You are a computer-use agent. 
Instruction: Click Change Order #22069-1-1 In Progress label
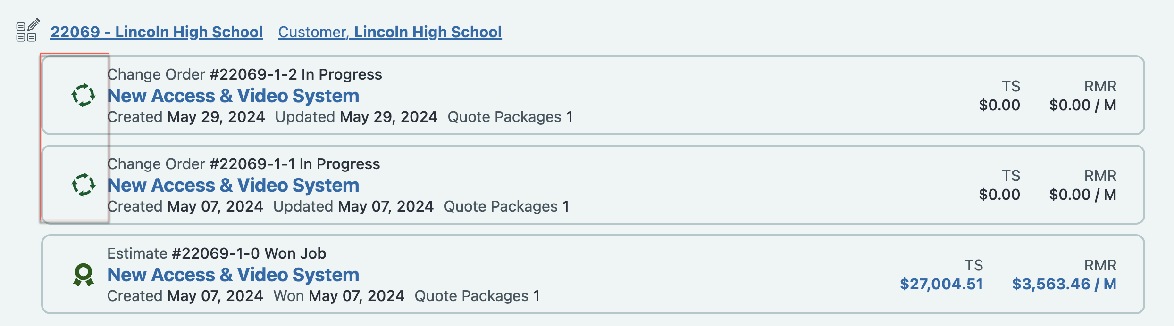[243, 164]
